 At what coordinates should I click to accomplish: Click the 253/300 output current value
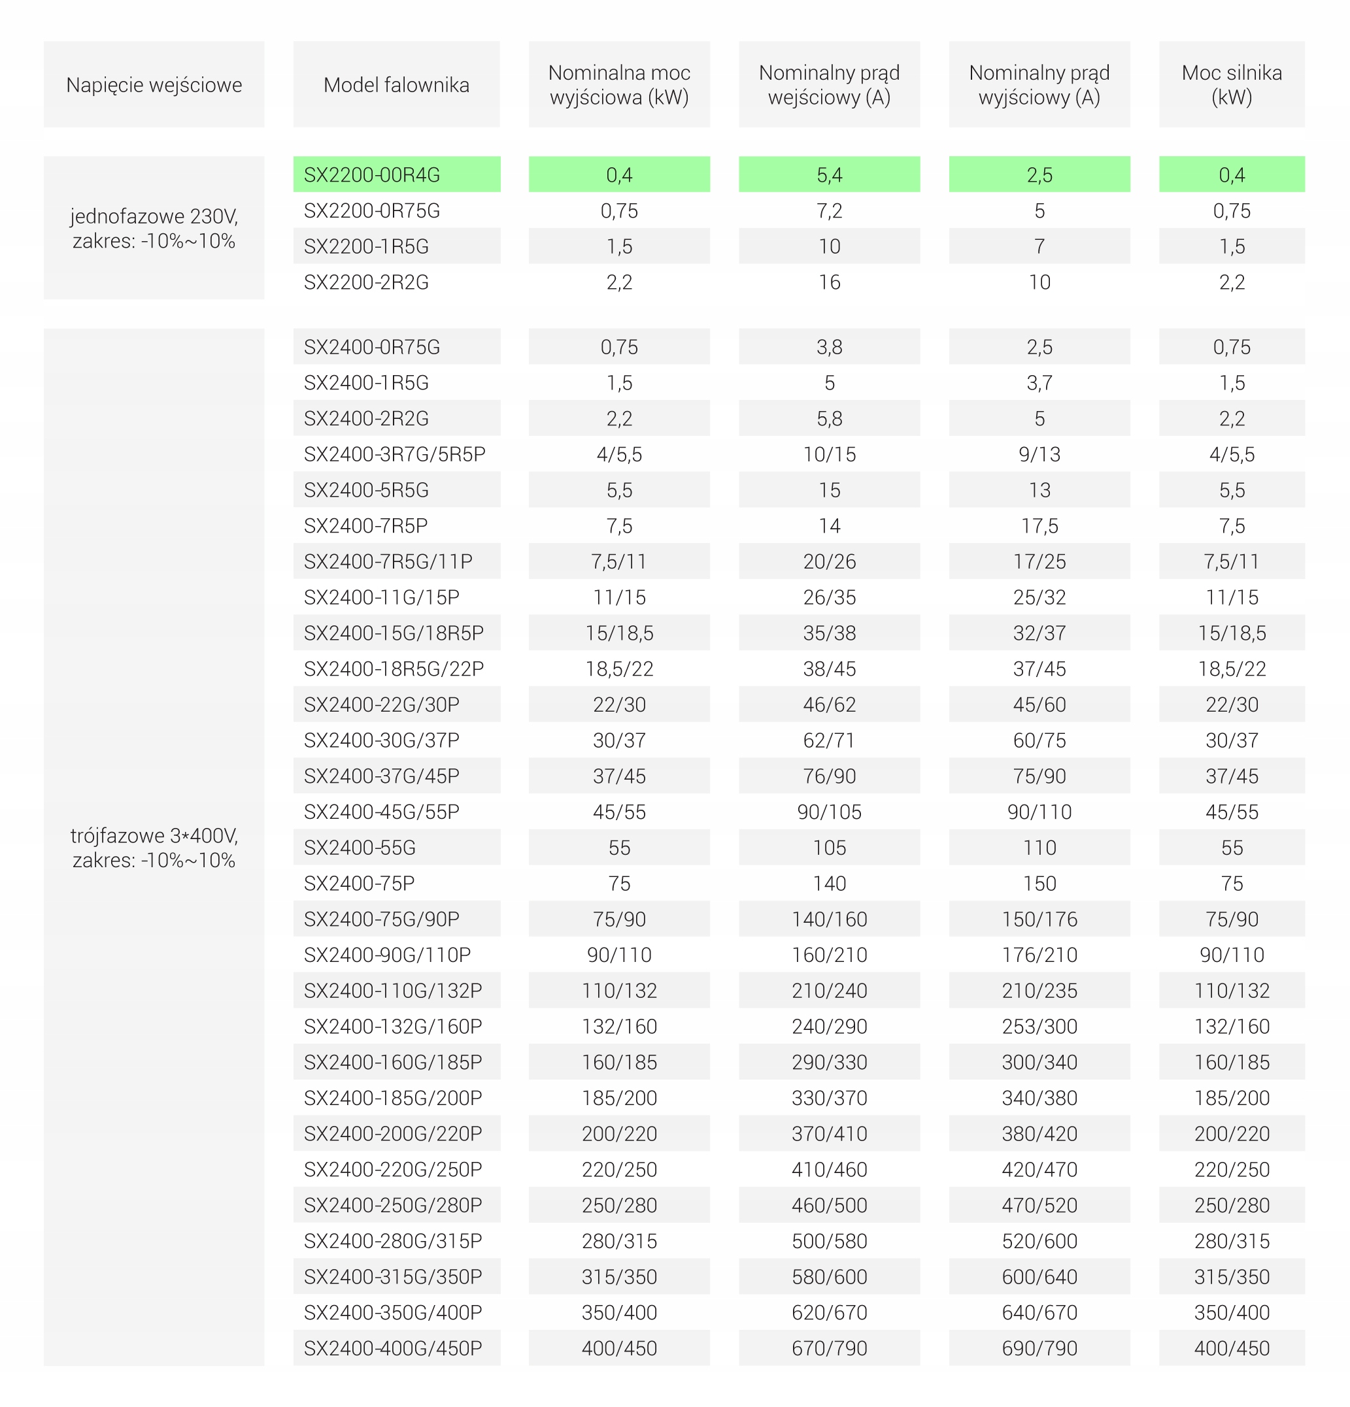pyautogui.click(x=1039, y=1027)
